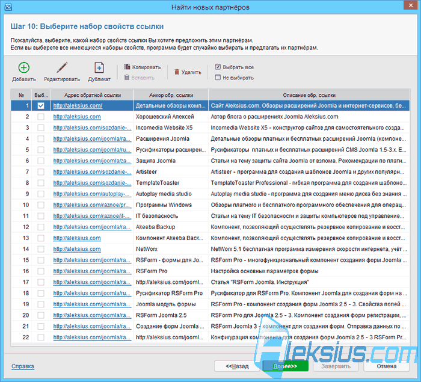Proceed with the green Далее>> button
This screenshot has height=382, width=421.
(x=285, y=366)
